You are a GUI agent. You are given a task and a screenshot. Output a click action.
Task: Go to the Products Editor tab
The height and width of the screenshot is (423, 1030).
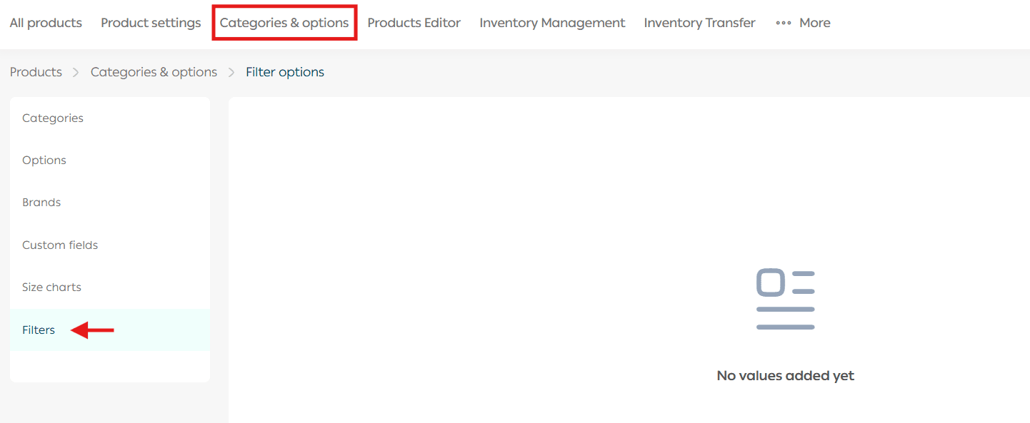pos(414,23)
